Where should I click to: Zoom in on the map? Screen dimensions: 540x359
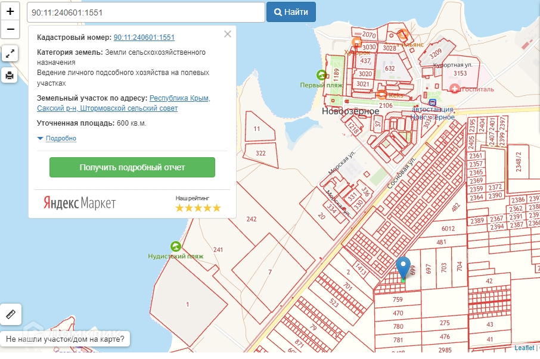tap(10, 11)
